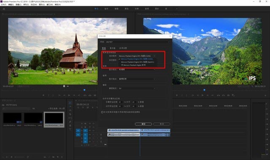Image resolution: width=270 pixels, height=160 pixels.
Task: Open the 文件(F) menu
Action: [x=4, y=5]
